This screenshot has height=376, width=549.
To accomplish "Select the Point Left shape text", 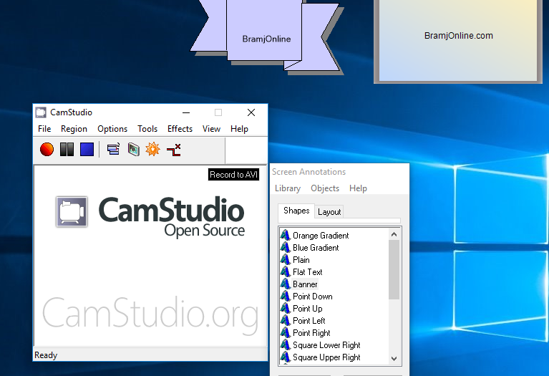I will coord(308,321).
